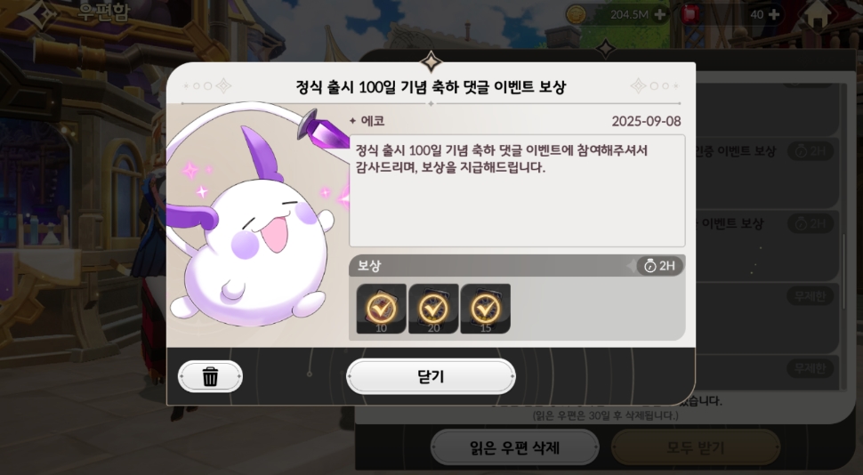Add red gems with the plus next to 40

point(774,14)
